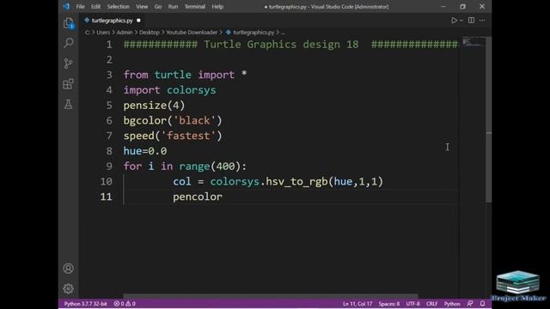Viewport: 550px width, 309px height.
Task: Open the View menu
Action: pyautogui.click(x=142, y=7)
